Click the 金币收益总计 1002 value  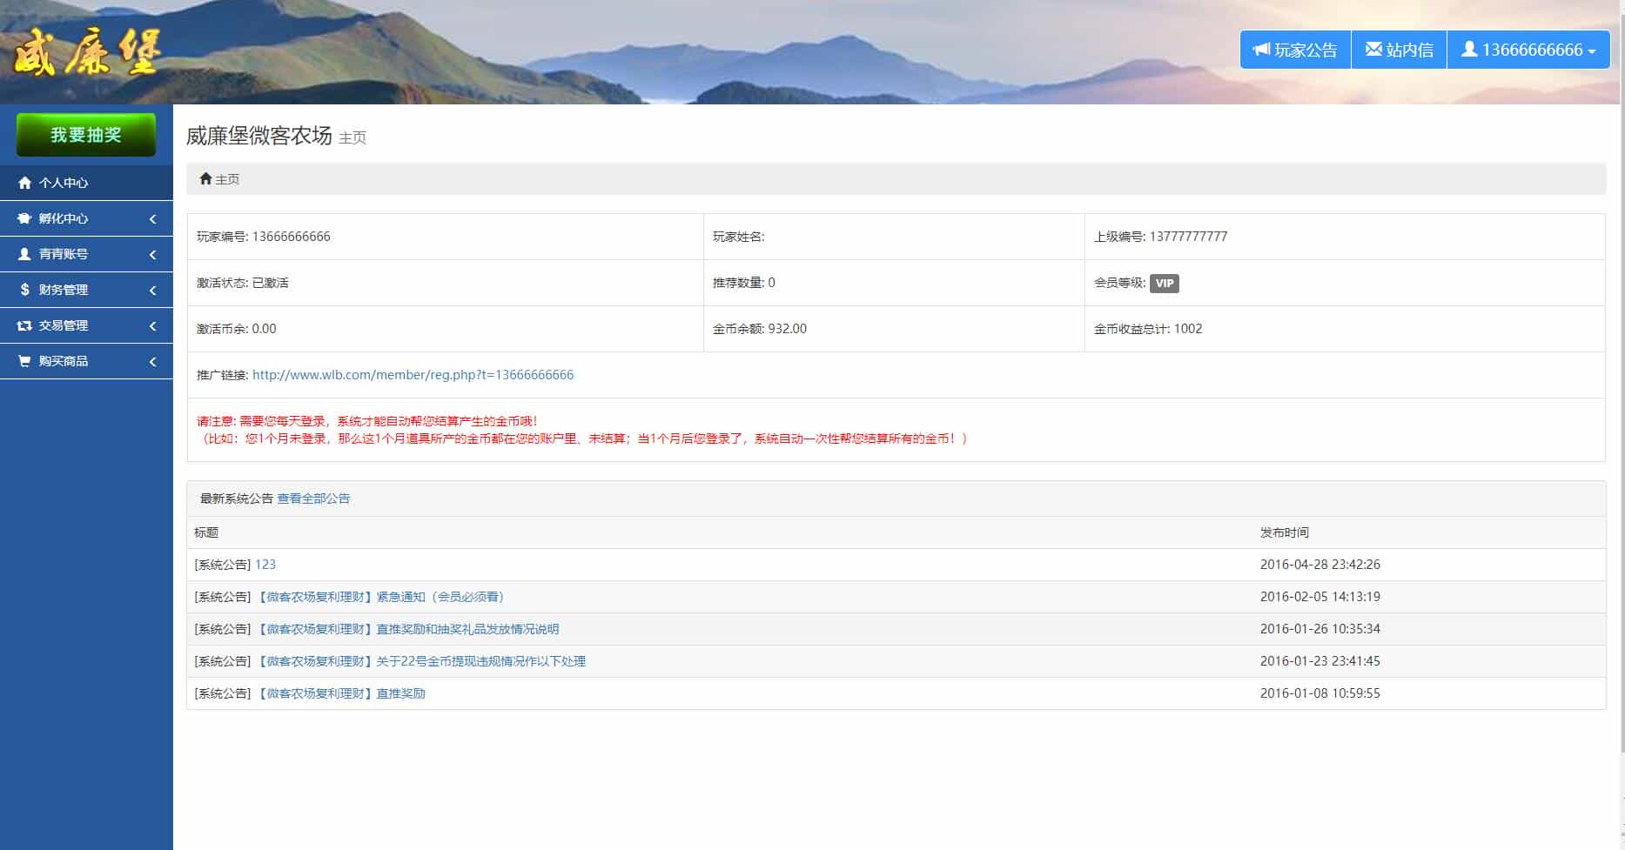pos(1188,329)
